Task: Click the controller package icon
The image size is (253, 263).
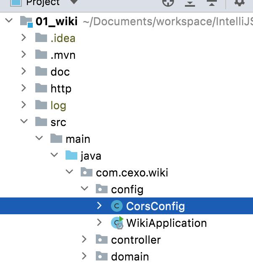Action: (102, 239)
